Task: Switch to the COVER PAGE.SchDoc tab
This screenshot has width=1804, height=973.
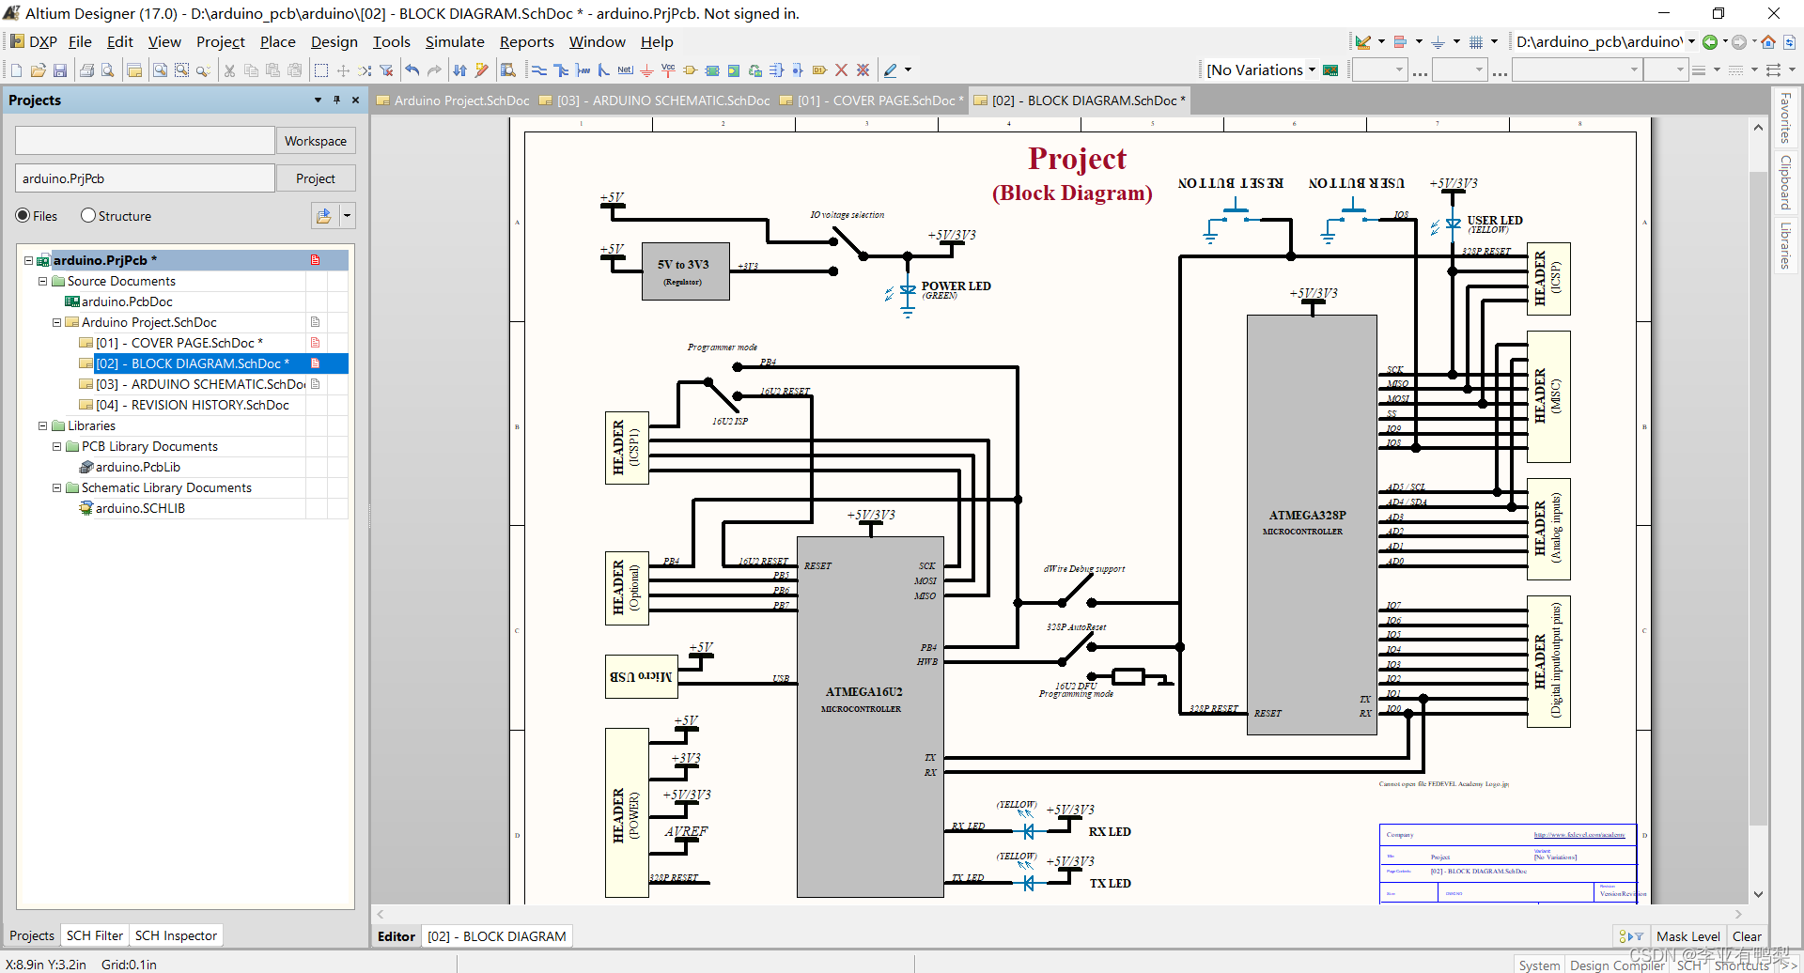Action: pyautogui.click(x=872, y=100)
